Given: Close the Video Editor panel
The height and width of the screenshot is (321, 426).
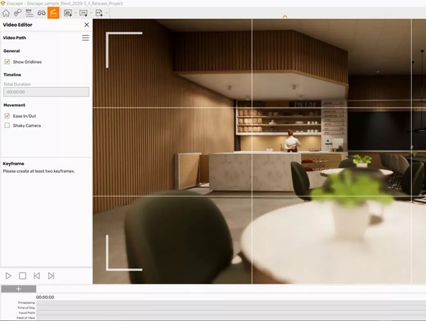Looking at the screenshot, I should 87,25.
